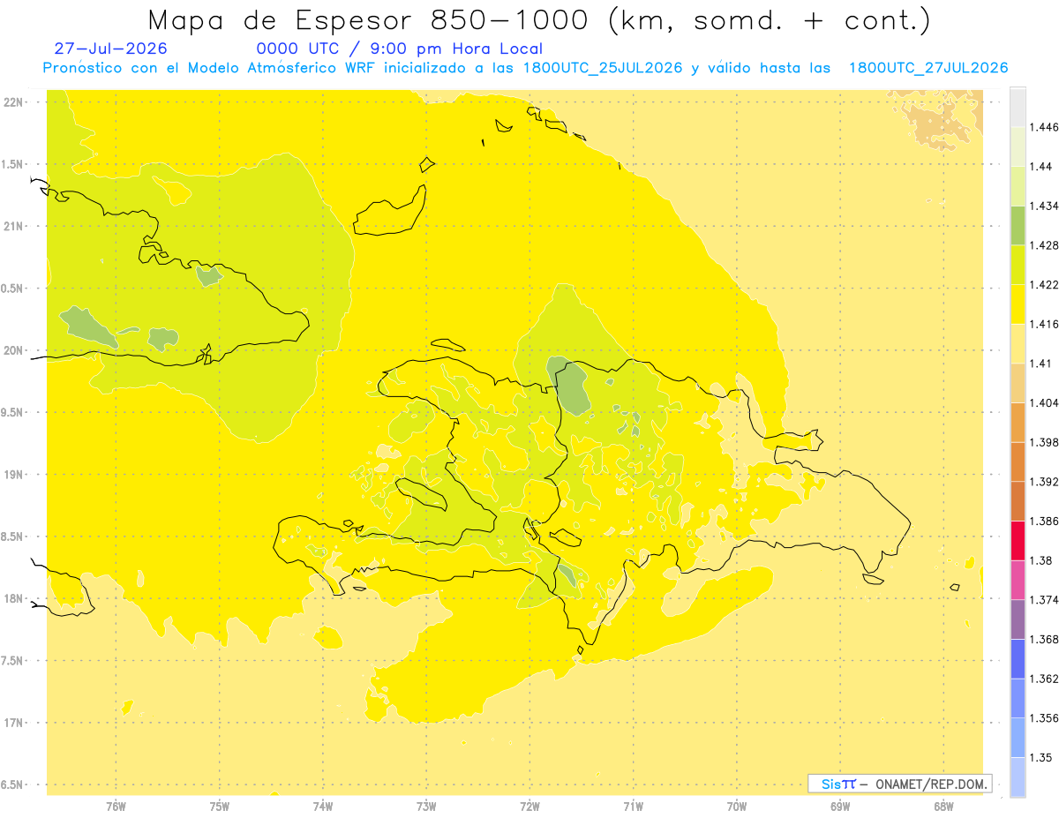Click the longitude label "73W"
The height and width of the screenshot is (818, 1059).
[426, 806]
